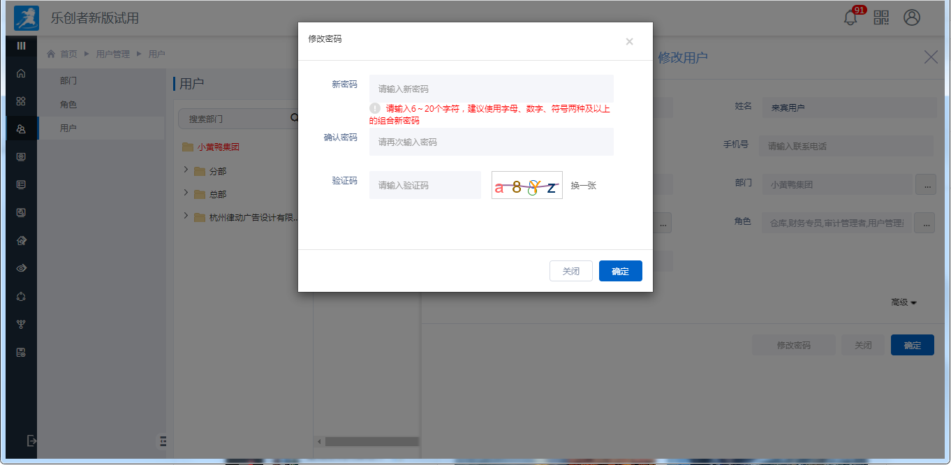This screenshot has height=465, width=951.
Task: Select 角色 in the side menu
Action: tap(68, 105)
